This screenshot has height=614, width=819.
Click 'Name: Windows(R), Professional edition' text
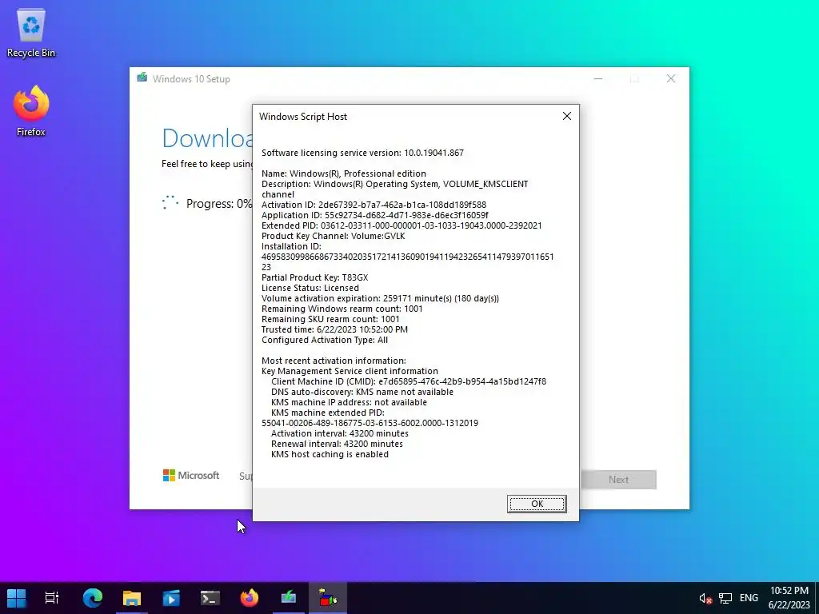344,173
